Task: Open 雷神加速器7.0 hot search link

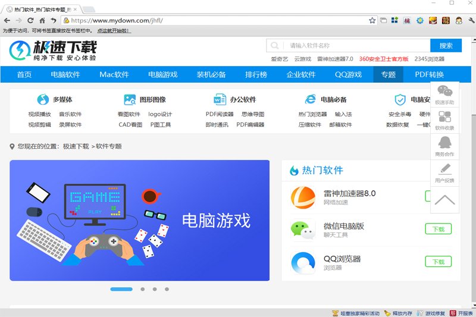Action: tap(335, 59)
